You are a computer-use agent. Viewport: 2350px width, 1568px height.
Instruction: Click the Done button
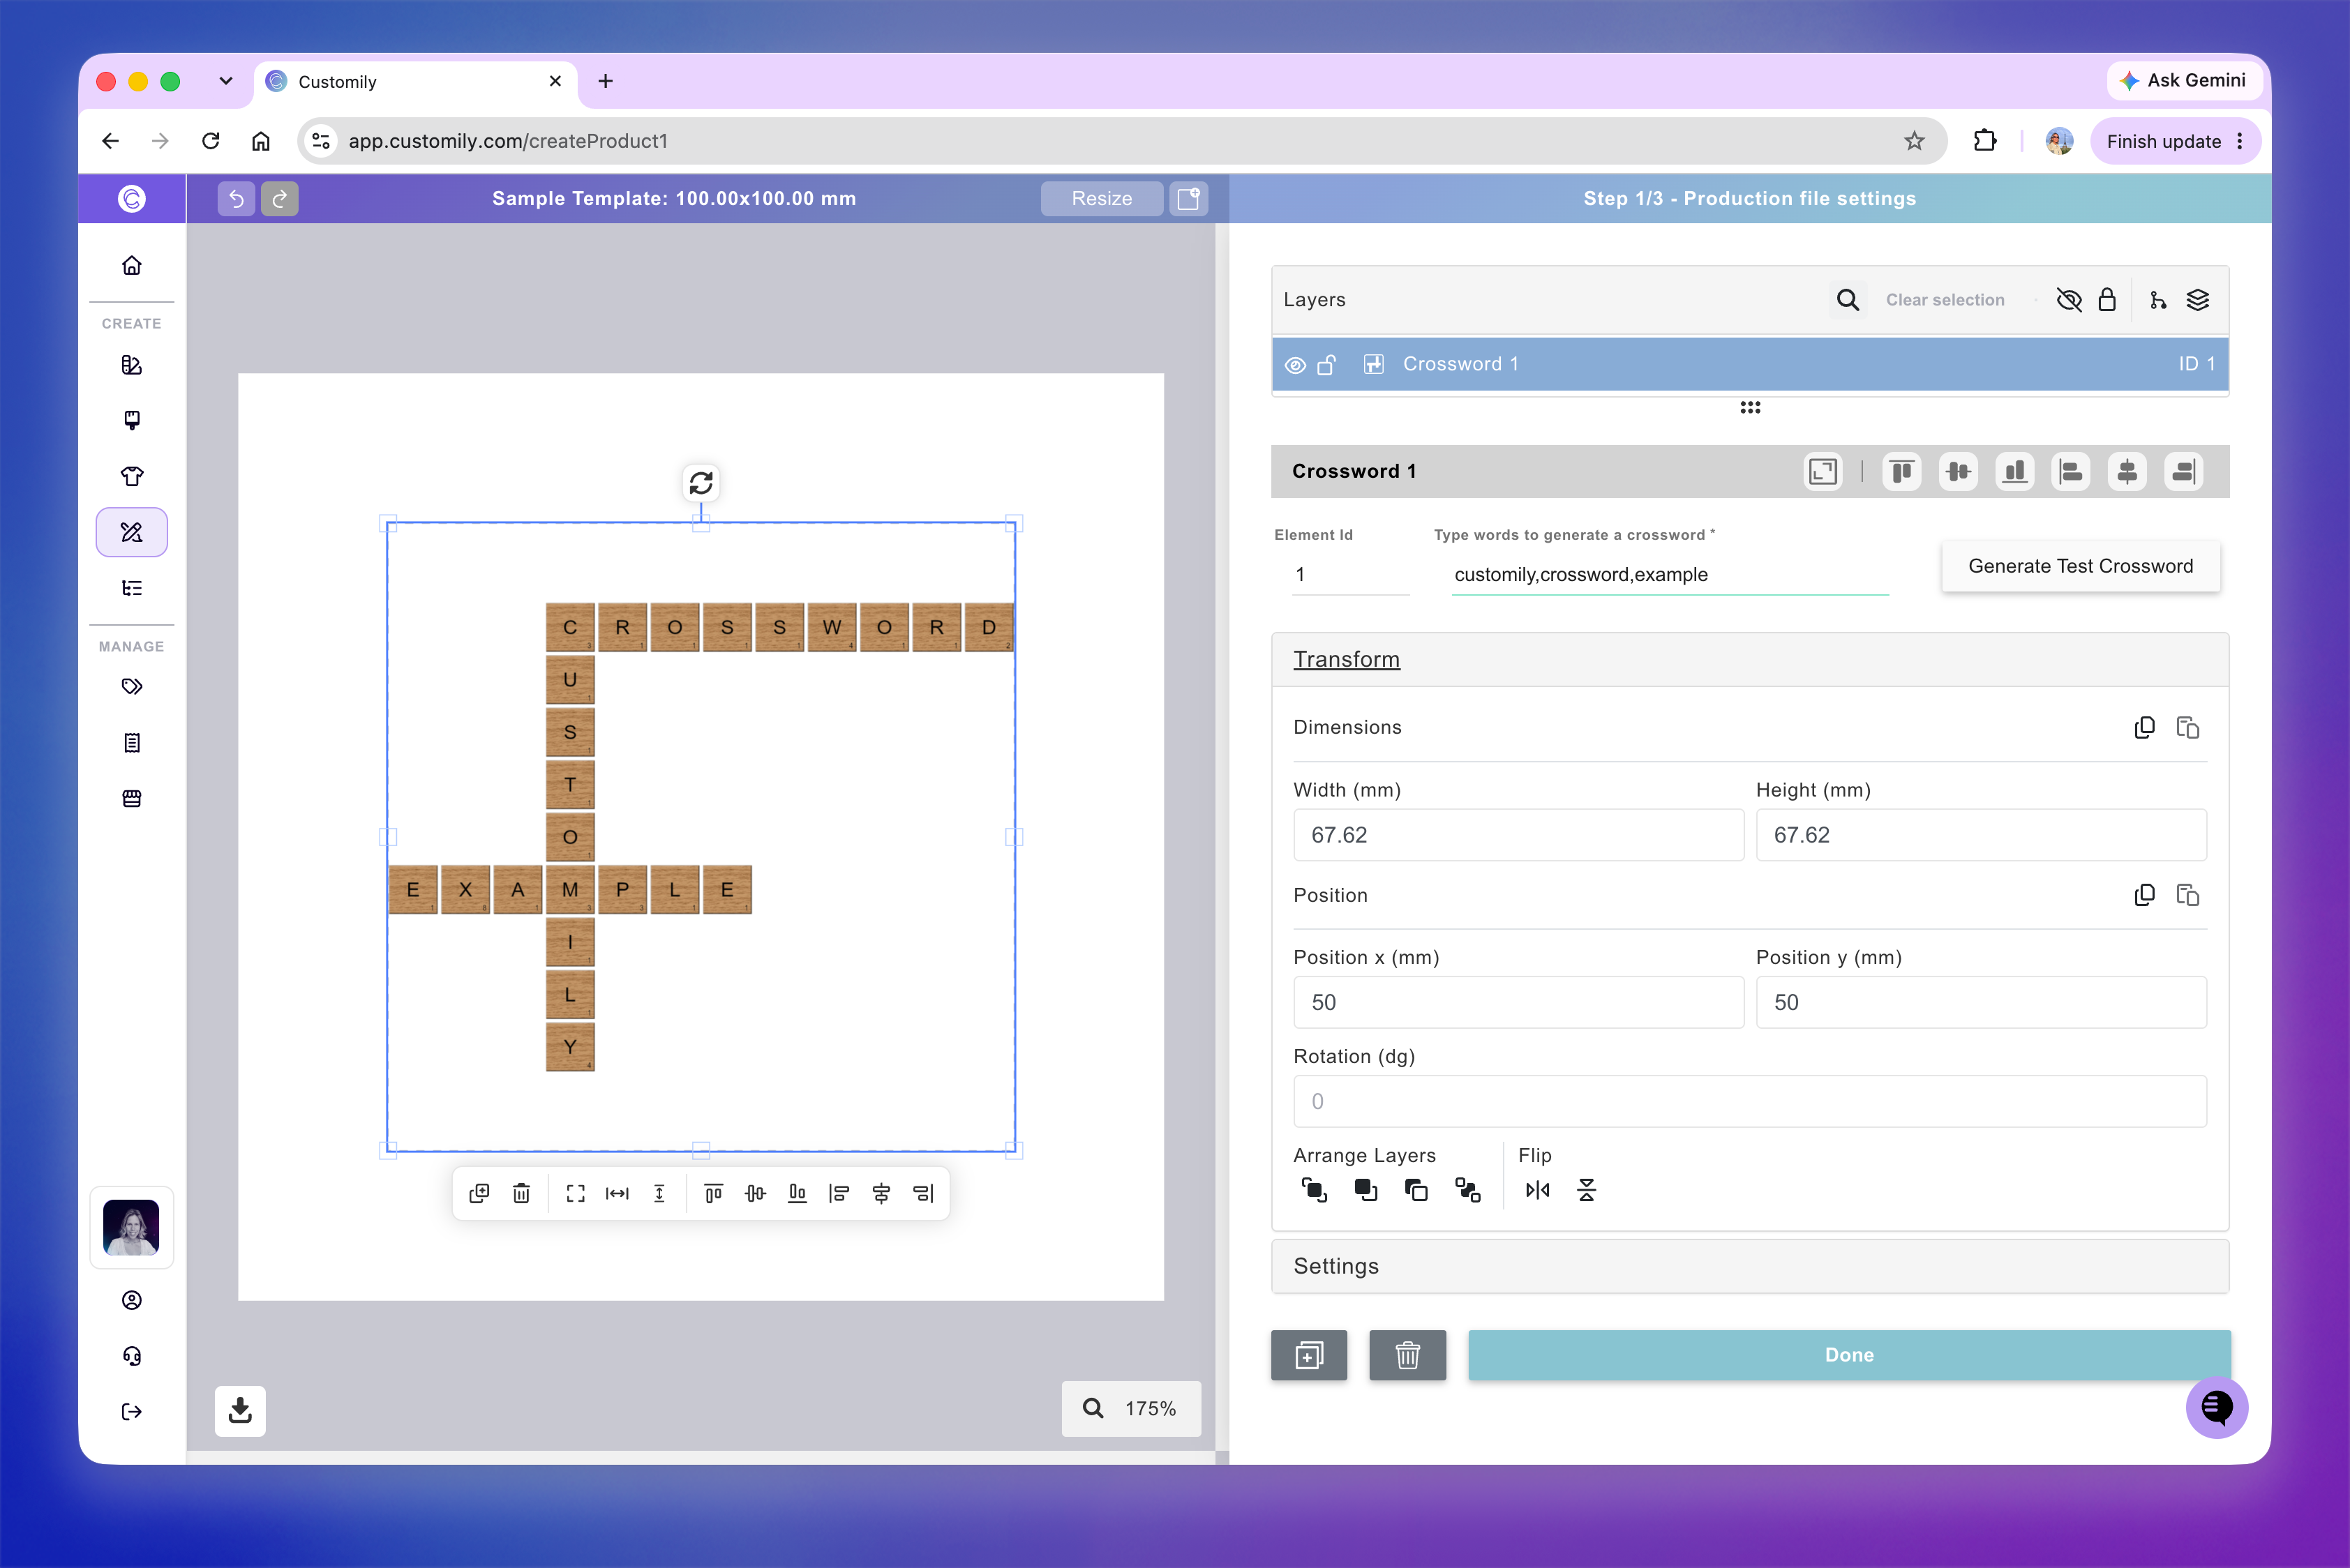1849,1355
